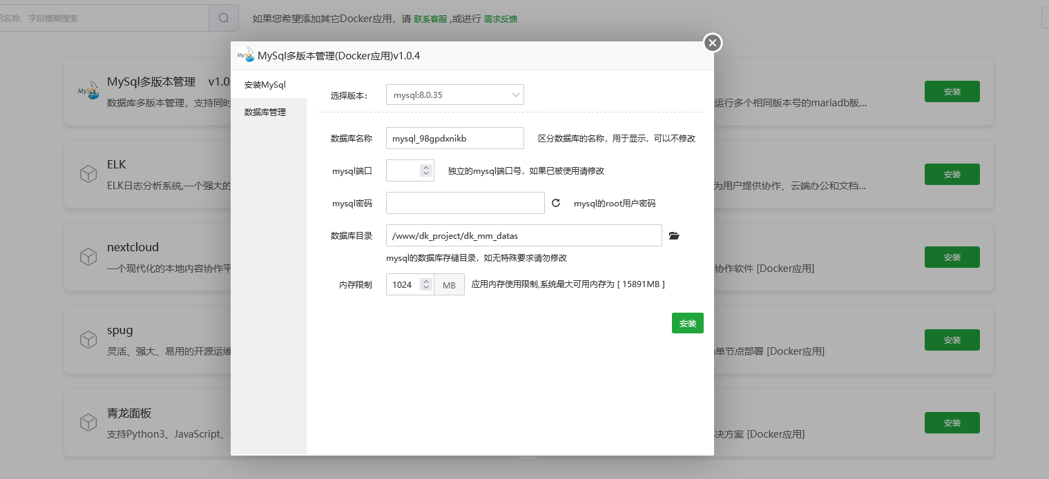Click the spug app title
1049x479 pixels.
pyautogui.click(x=120, y=330)
